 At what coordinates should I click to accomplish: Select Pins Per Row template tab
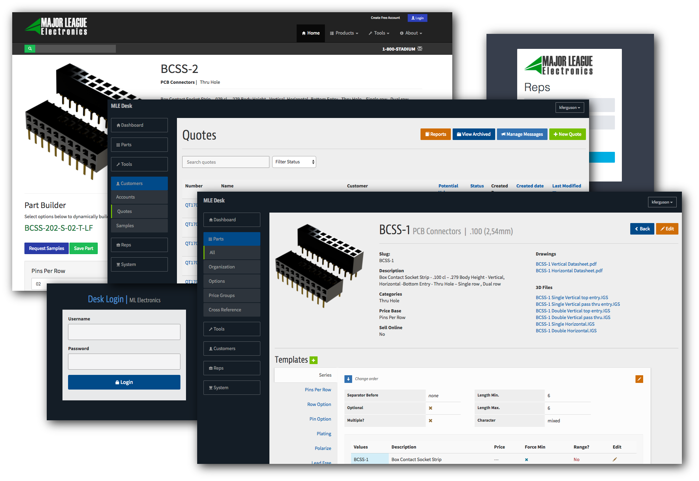pyautogui.click(x=318, y=390)
